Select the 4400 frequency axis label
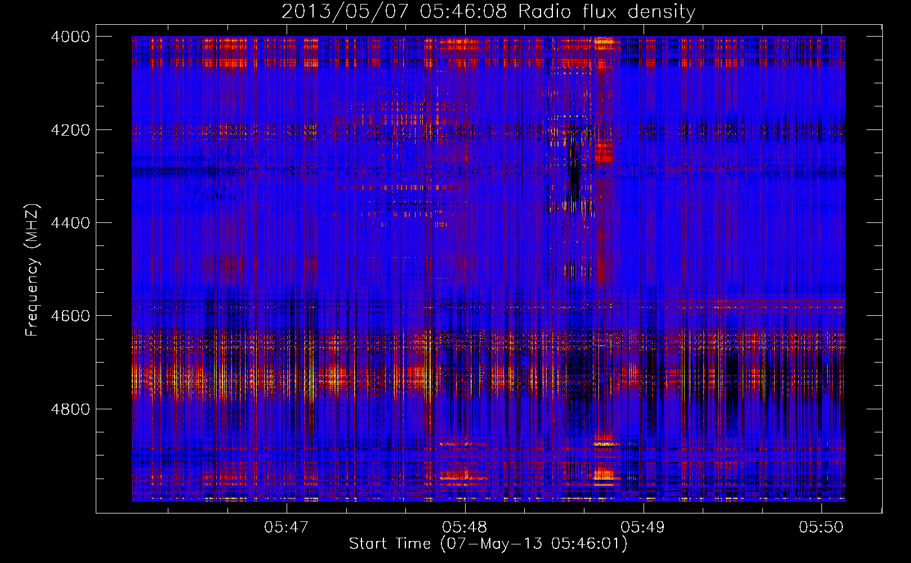The width and height of the screenshot is (911, 563). click(x=70, y=223)
